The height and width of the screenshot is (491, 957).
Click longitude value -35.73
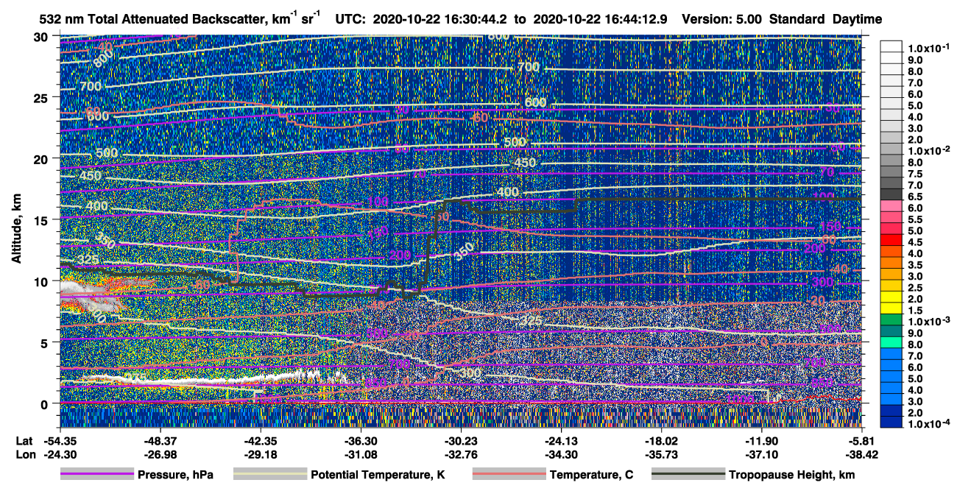(662, 455)
